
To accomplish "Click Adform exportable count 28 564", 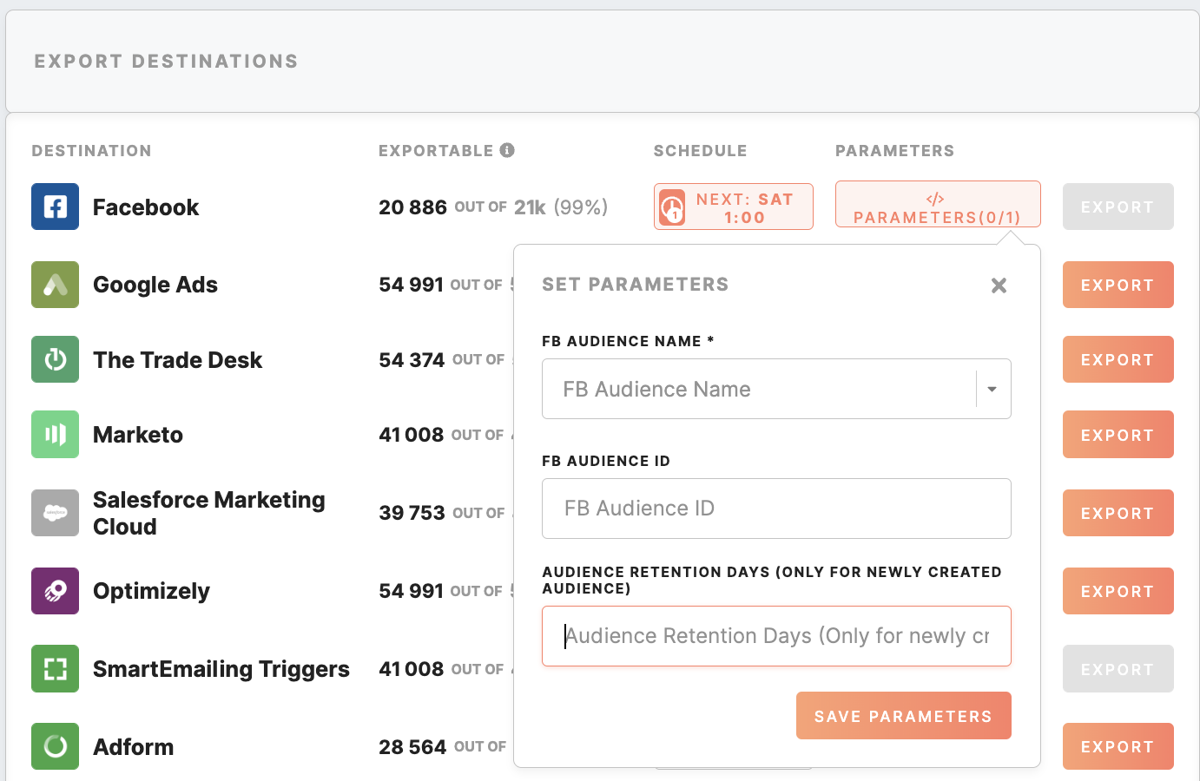I will tap(412, 747).
